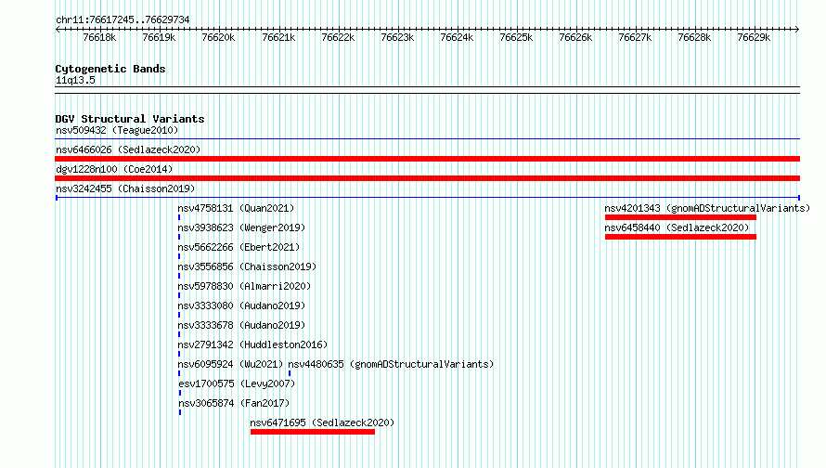Select red bar under nsv6471695

click(x=313, y=432)
